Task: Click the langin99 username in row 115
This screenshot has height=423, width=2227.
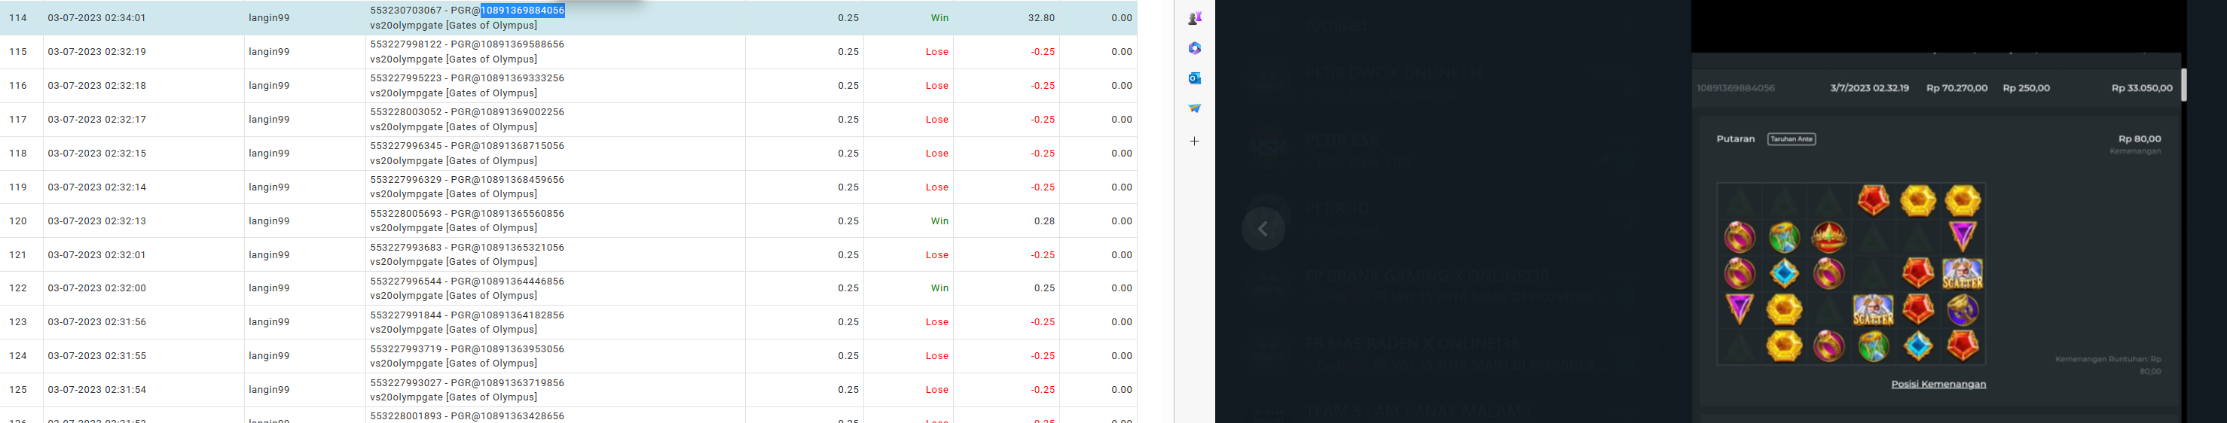Action: tap(269, 52)
